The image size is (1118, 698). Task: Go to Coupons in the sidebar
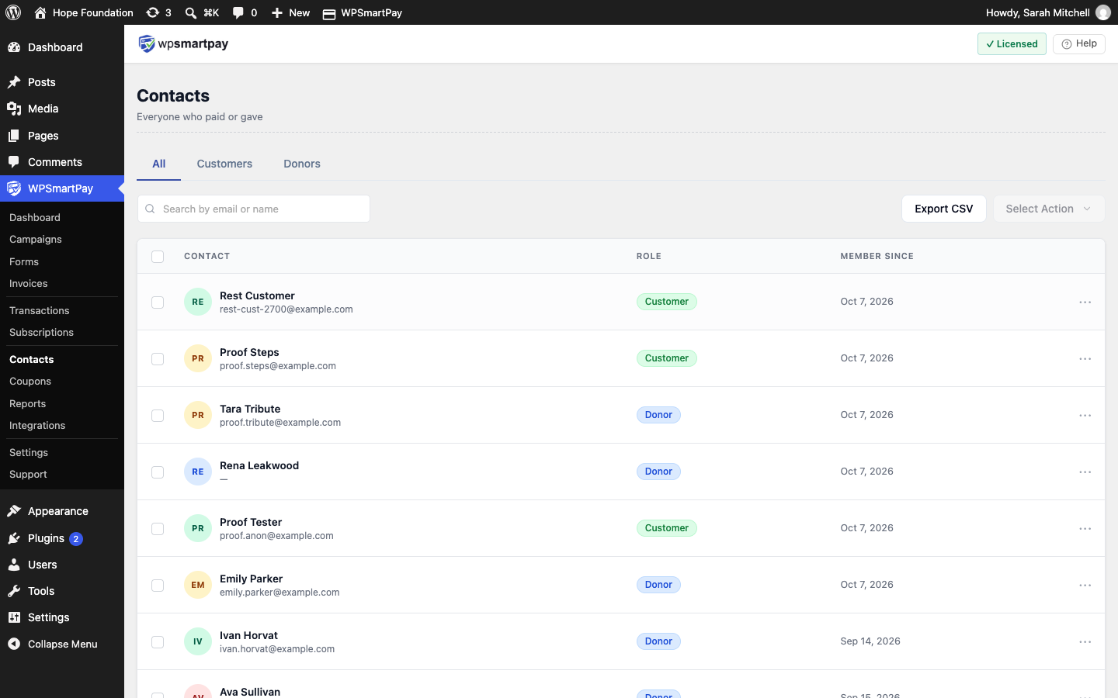(x=30, y=382)
